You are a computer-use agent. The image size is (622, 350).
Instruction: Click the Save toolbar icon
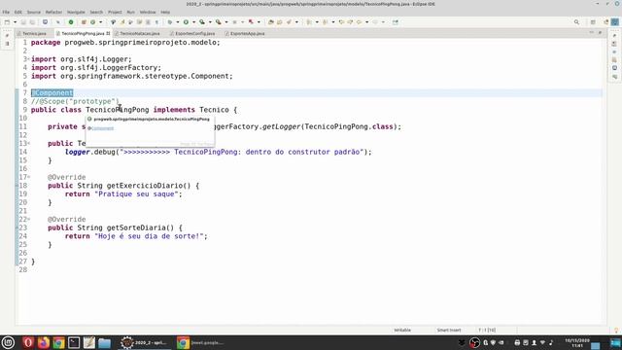[x=23, y=22]
